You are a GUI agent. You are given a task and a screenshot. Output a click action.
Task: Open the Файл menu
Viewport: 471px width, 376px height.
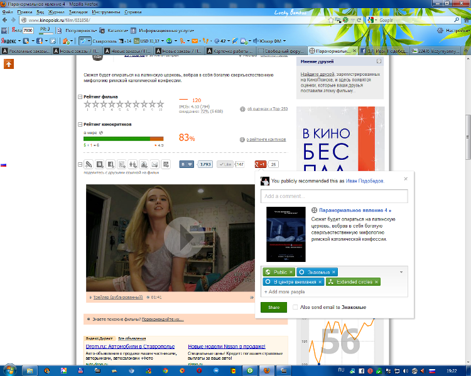pyautogui.click(x=8, y=12)
